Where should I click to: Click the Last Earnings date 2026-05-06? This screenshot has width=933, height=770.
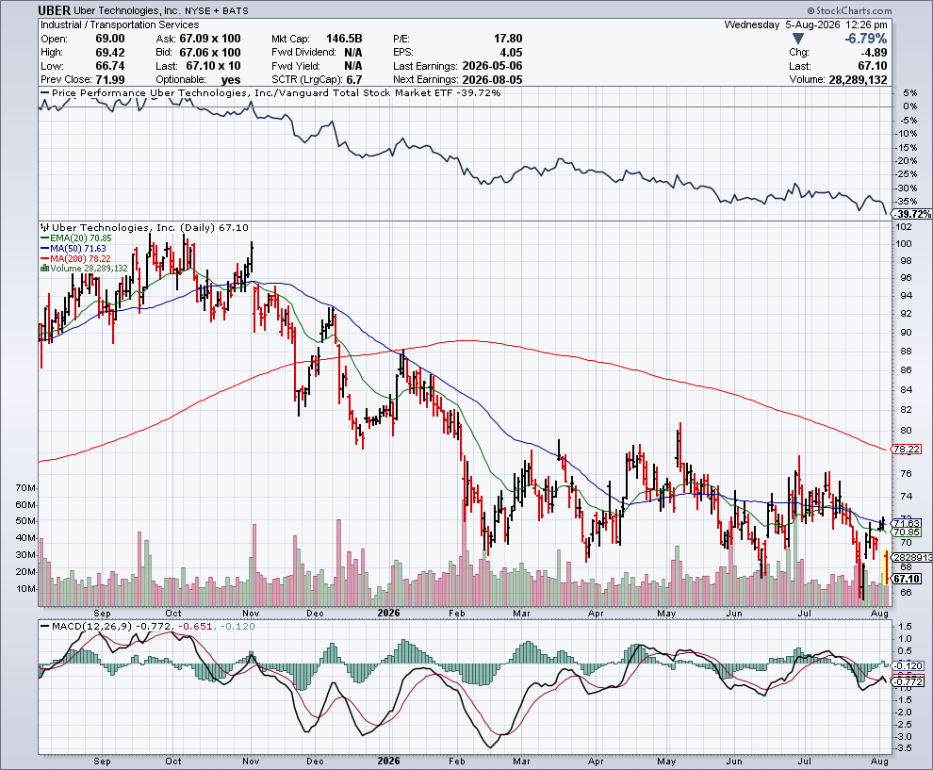(492, 66)
